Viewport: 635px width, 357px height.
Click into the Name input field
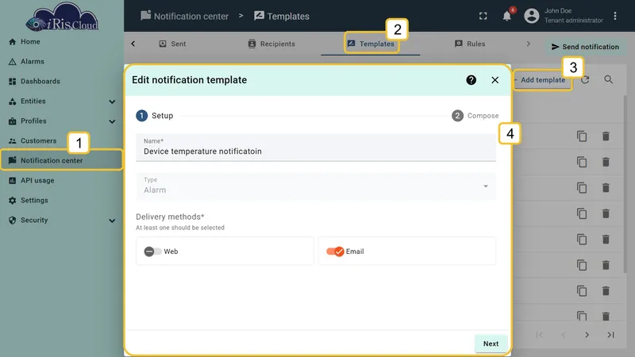pos(316,148)
